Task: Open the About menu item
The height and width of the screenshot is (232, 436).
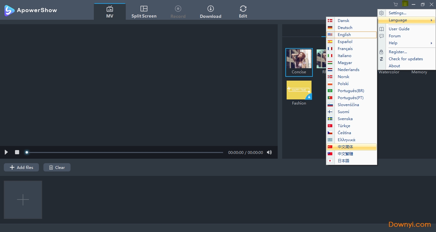Action: 407,66
